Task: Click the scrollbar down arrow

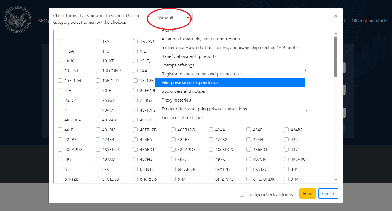Action: click(x=336, y=179)
